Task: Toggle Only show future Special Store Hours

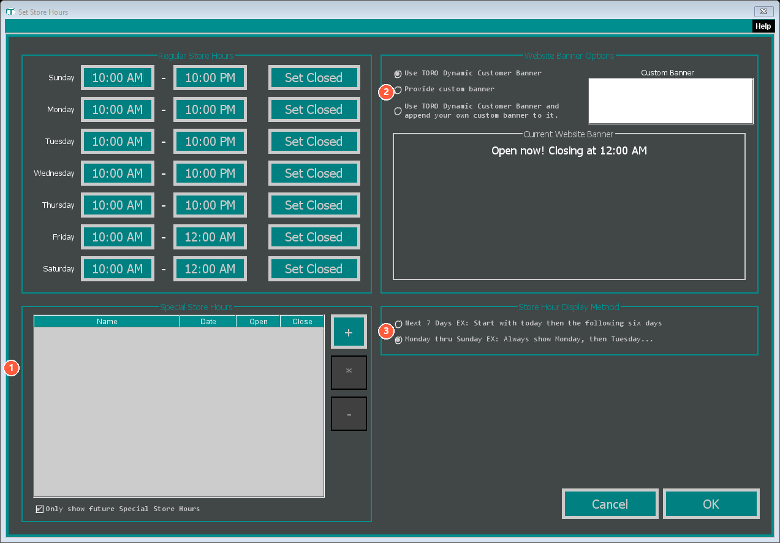Action: pyautogui.click(x=40, y=509)
